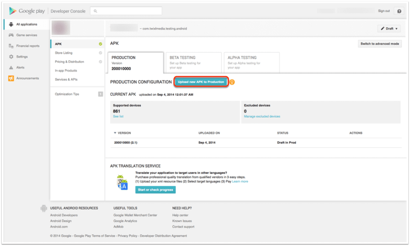Go to All applications
This screenshot has width=411, height=246.
(27, 24)
